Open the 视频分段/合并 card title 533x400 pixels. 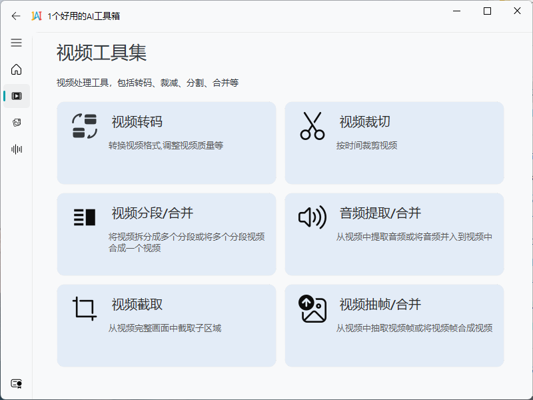153,213
